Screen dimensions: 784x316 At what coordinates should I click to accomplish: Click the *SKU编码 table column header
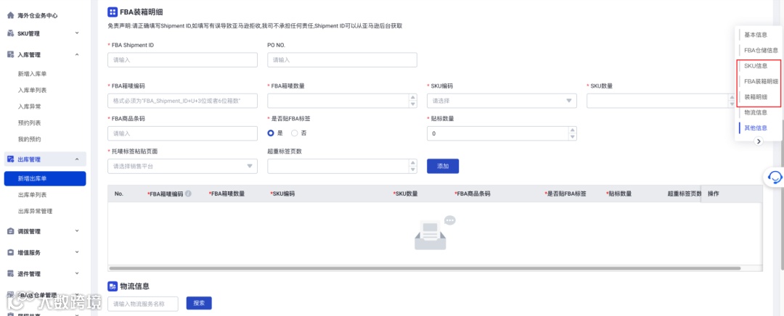coord(282,194)
